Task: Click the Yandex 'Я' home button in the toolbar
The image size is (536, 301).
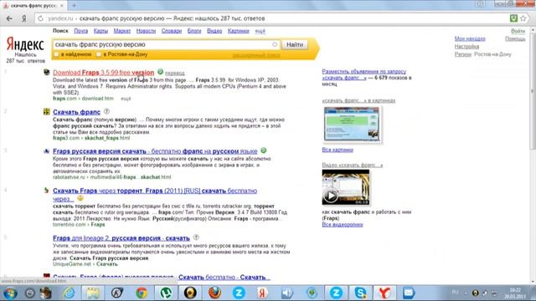Action: click(x=24, y=18)
